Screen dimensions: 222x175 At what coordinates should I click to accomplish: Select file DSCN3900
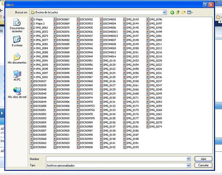pyautogui.click(x=62, y=89)
